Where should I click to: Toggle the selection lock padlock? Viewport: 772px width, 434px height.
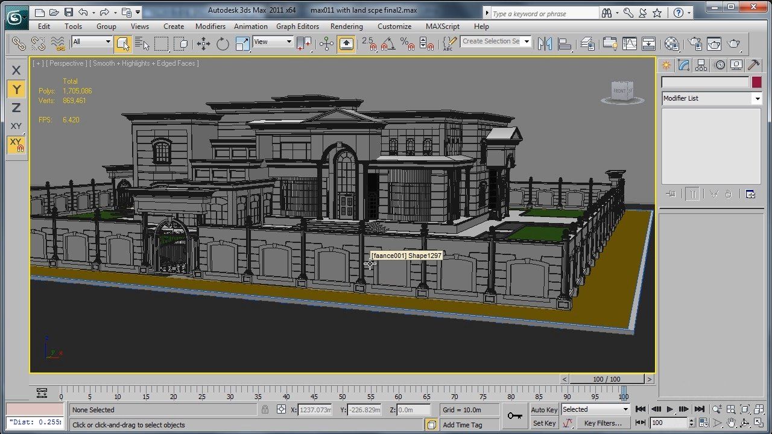pyautogui.click(x=265, y=410)
